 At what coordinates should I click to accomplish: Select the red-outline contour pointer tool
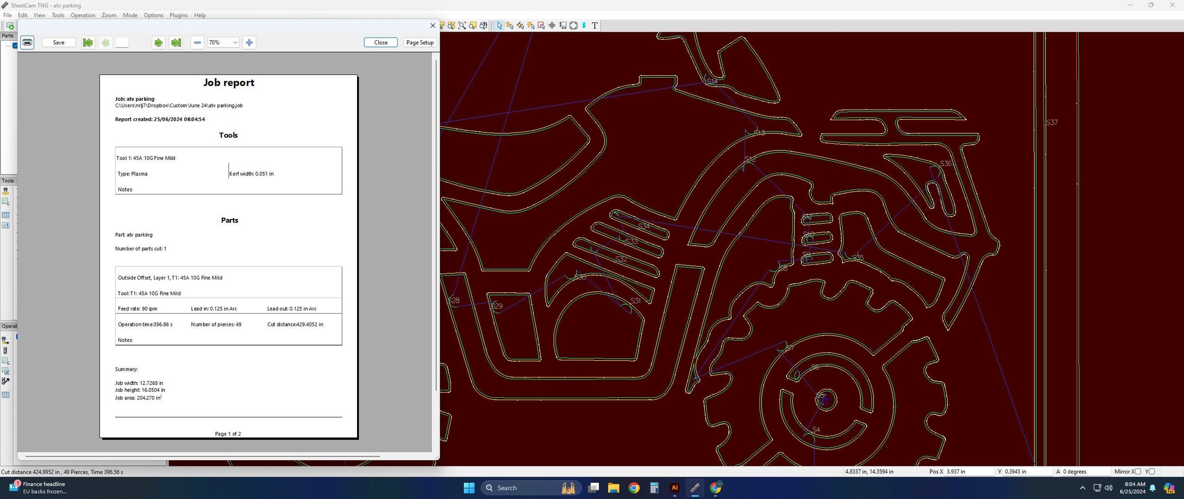point(541,26)
